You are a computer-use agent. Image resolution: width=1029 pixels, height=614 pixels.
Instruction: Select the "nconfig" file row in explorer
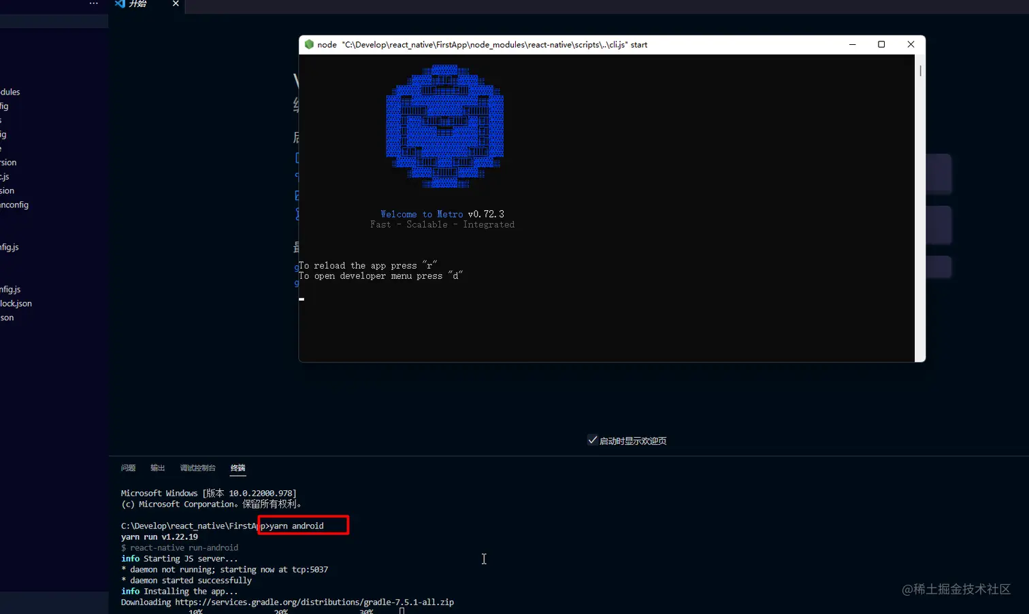point(14,205)
